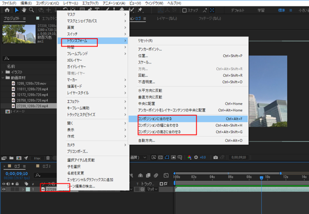The height and width of the screenshot is (214, 309).
Task: Click the Home icon in the toolbar
Action: click(7, 10)
